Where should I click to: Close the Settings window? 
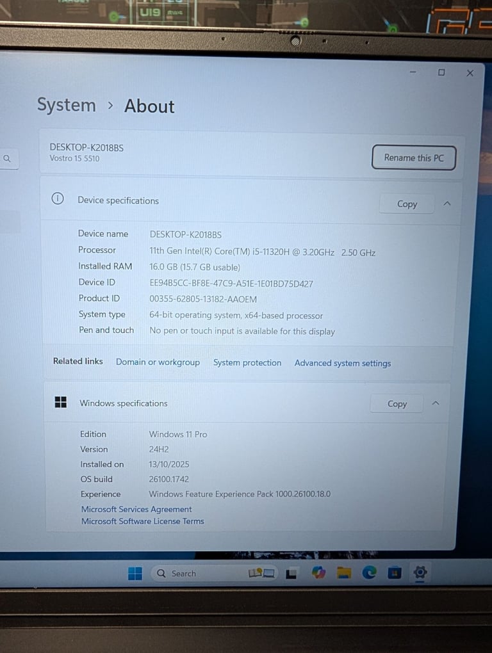(x=470, y=73)
